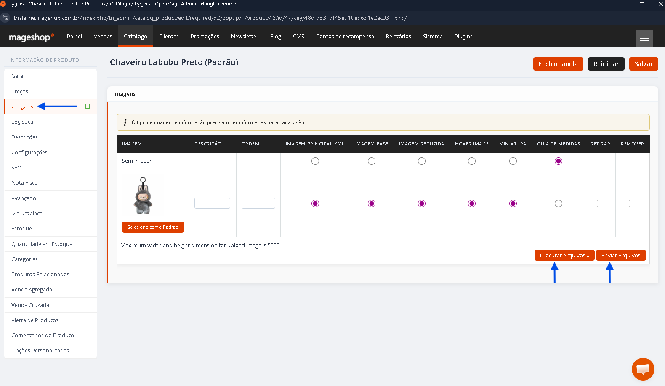The width and height of the screenshot is (665, 386).
Task: Select Imagem Reduzida for Labubu image
Action: 422,204
